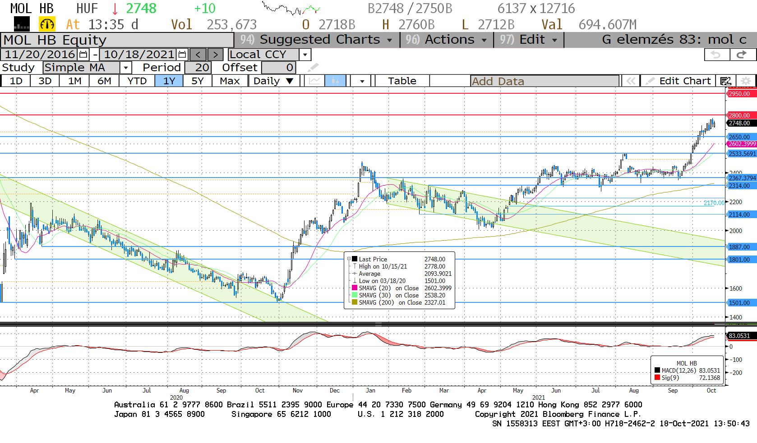Select the Max range
757x443 pixels.
click(x=230, y=81)
